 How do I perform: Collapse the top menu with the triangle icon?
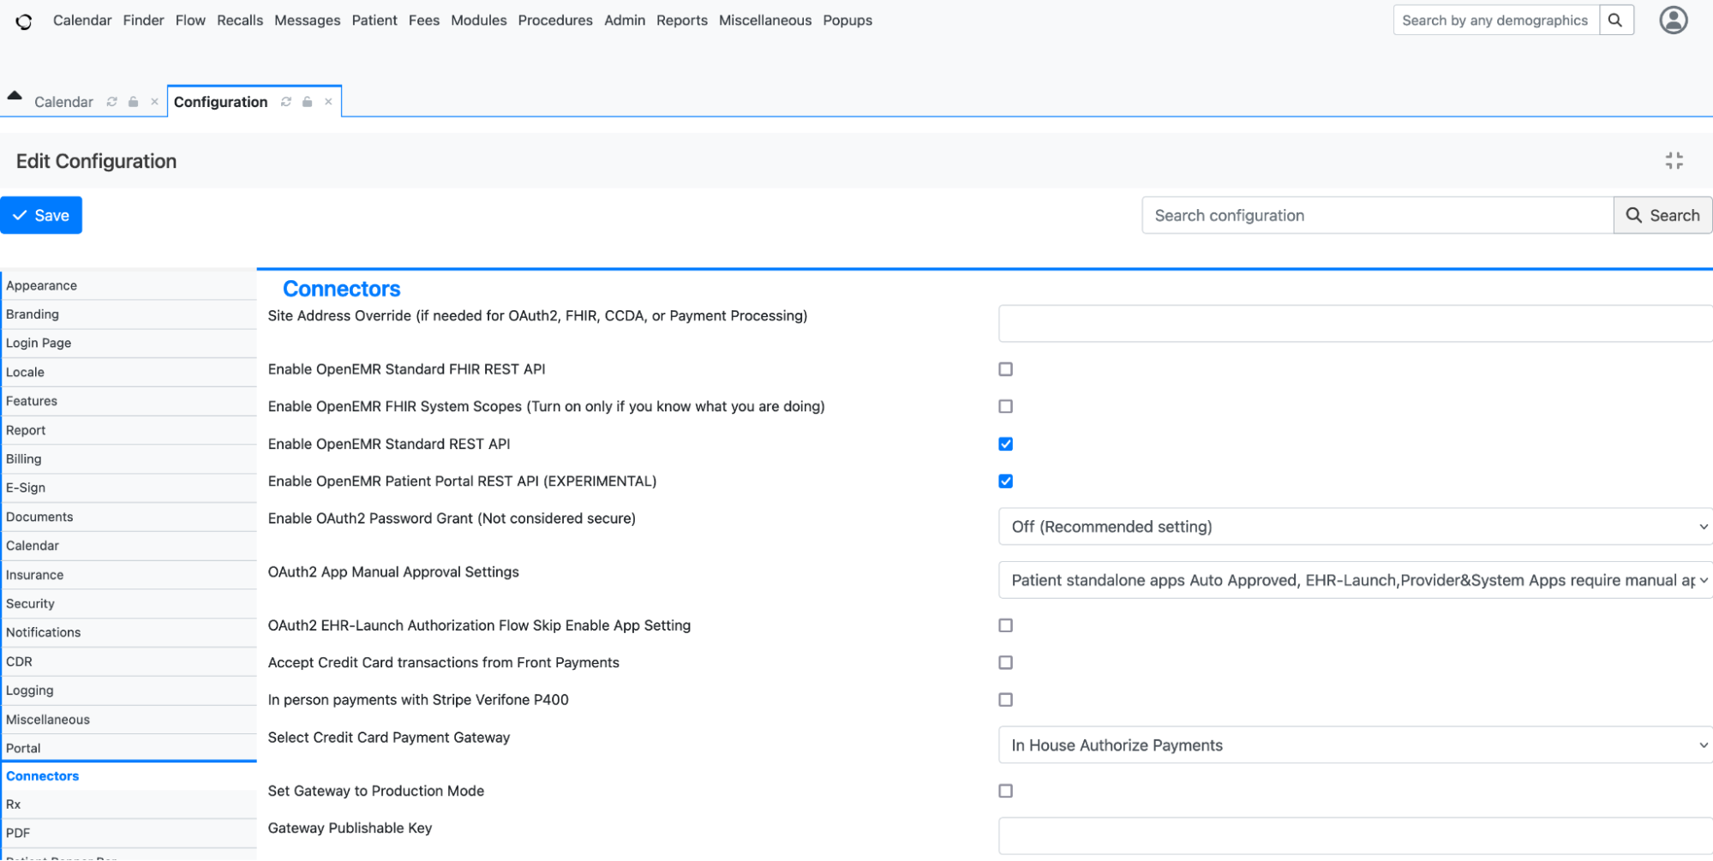click(15, 95)
